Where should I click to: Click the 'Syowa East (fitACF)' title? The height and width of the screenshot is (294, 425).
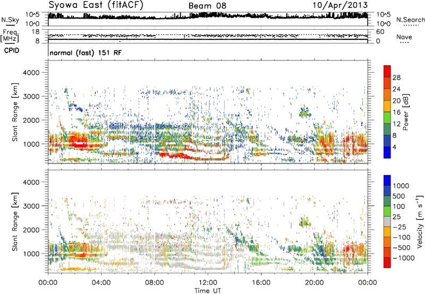[96, 5]
